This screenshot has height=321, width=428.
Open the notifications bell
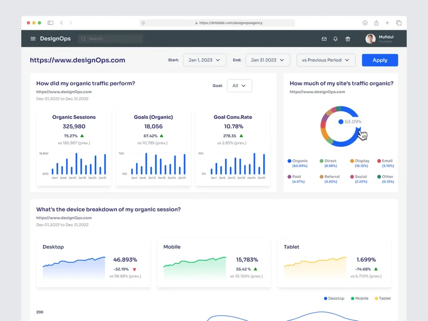[x=335, y=38]
